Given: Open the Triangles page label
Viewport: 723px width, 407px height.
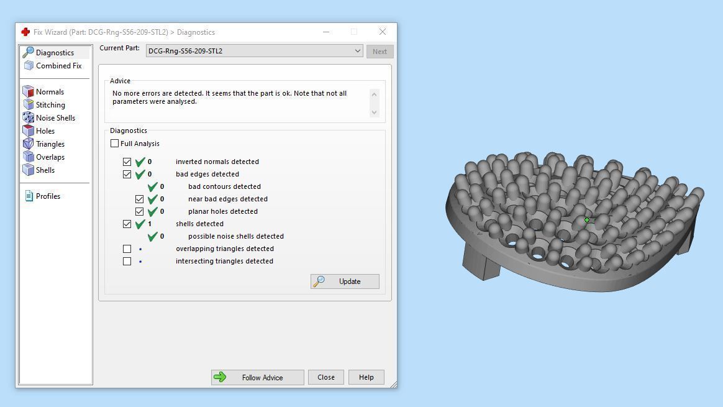Looking at the screenshot, I should [50, 144].
